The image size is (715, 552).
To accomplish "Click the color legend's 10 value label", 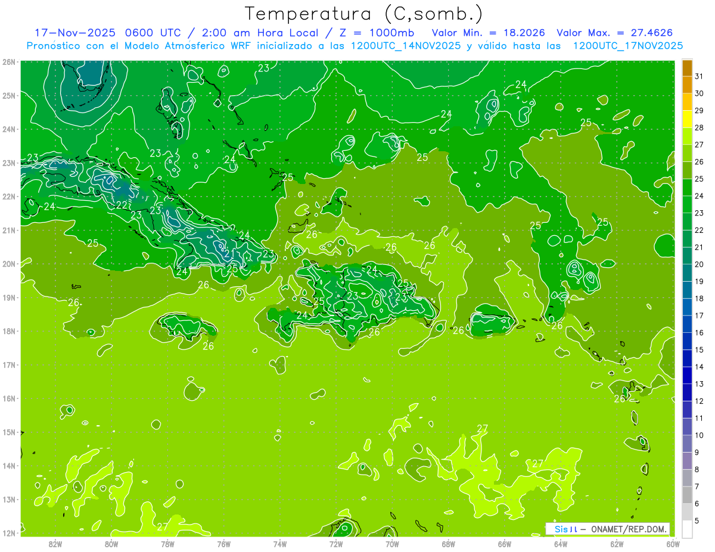I will tap(699, 435).
